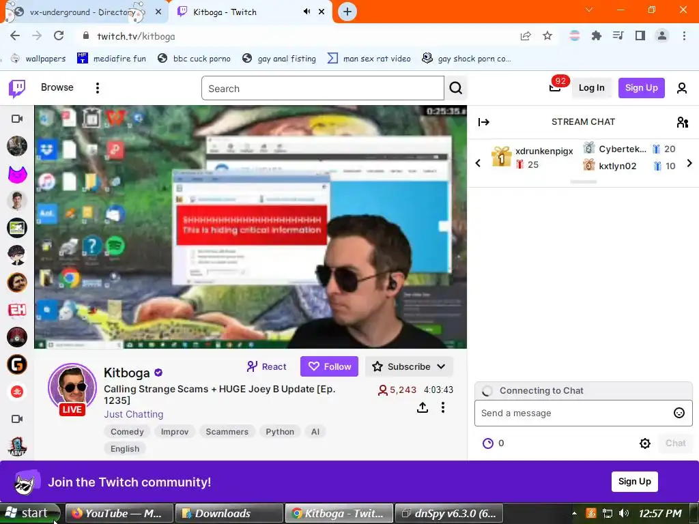Click the system tray volume icon
Image resolution: width=699 pixels, height=524 pixels.
tap(624, 513)
